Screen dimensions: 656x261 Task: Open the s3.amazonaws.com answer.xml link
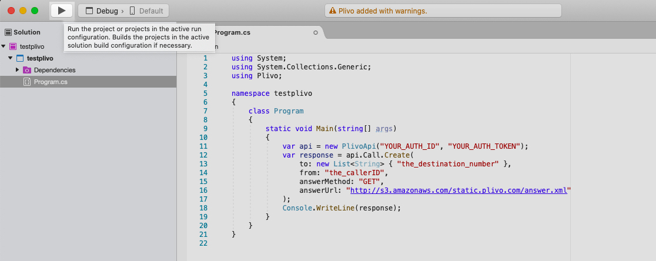458,190
